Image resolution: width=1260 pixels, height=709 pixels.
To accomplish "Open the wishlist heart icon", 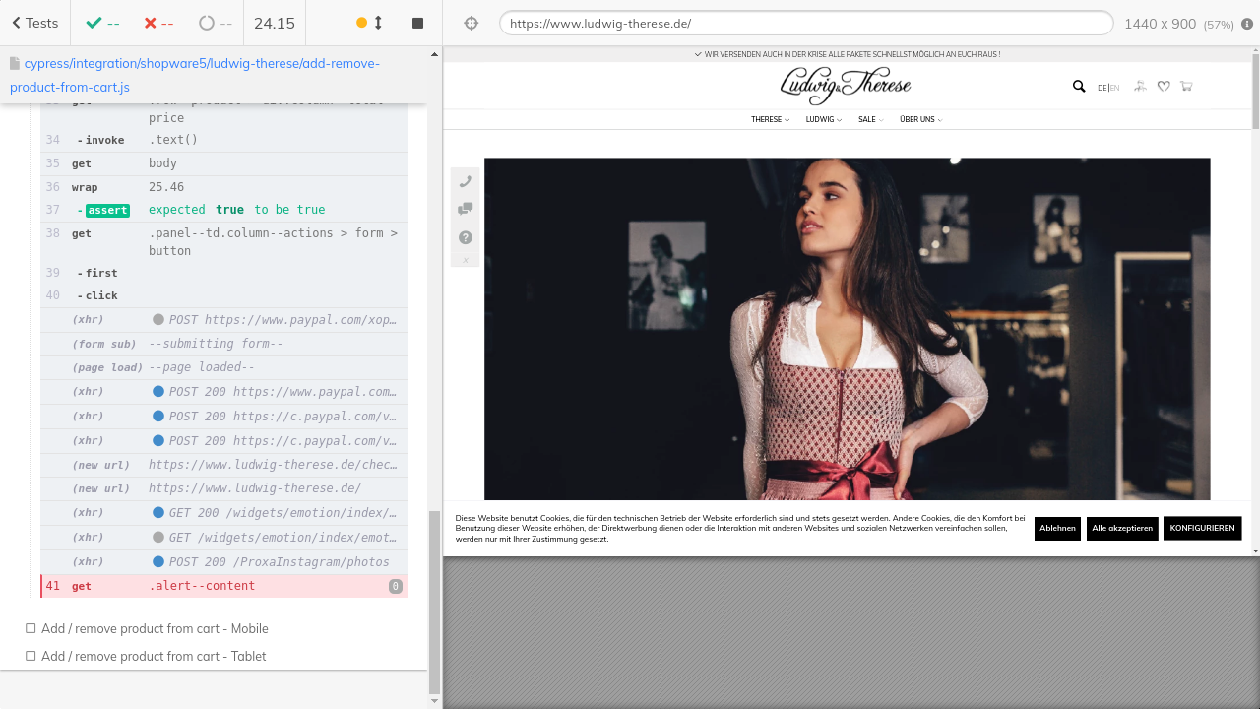I will 1164,87.
